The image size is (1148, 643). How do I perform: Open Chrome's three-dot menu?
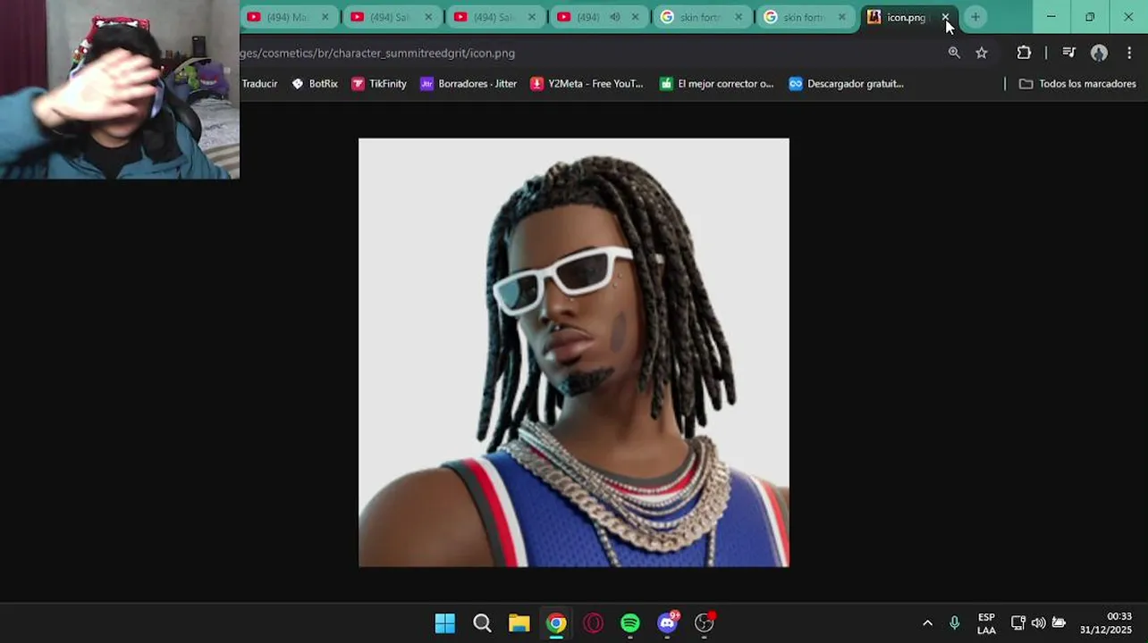[x=1129, y=53]
